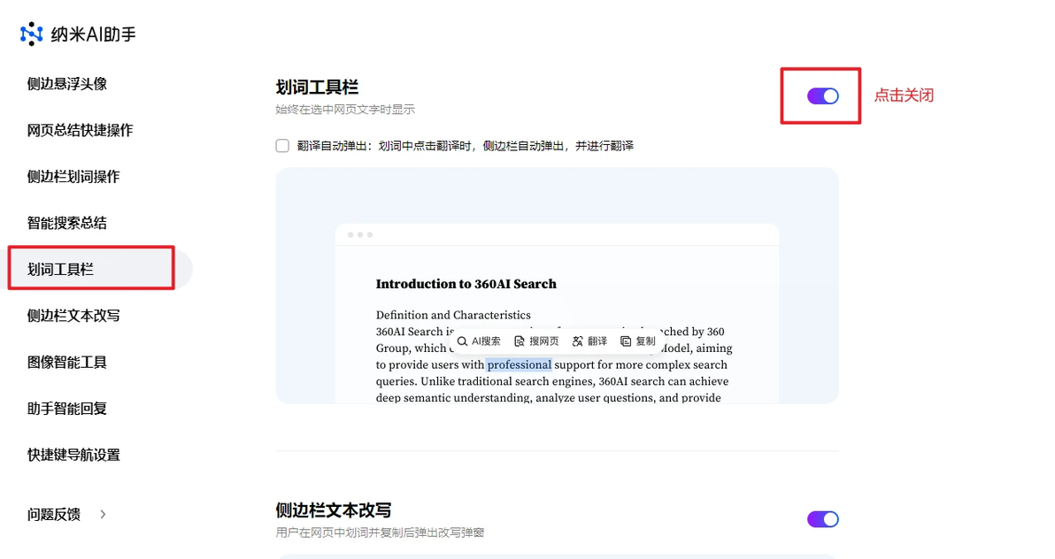The width and height of the screenshot is (1055, 559).
Task: Open 智能搜索总结 in left navigation
Action: (x=67, y=223)
